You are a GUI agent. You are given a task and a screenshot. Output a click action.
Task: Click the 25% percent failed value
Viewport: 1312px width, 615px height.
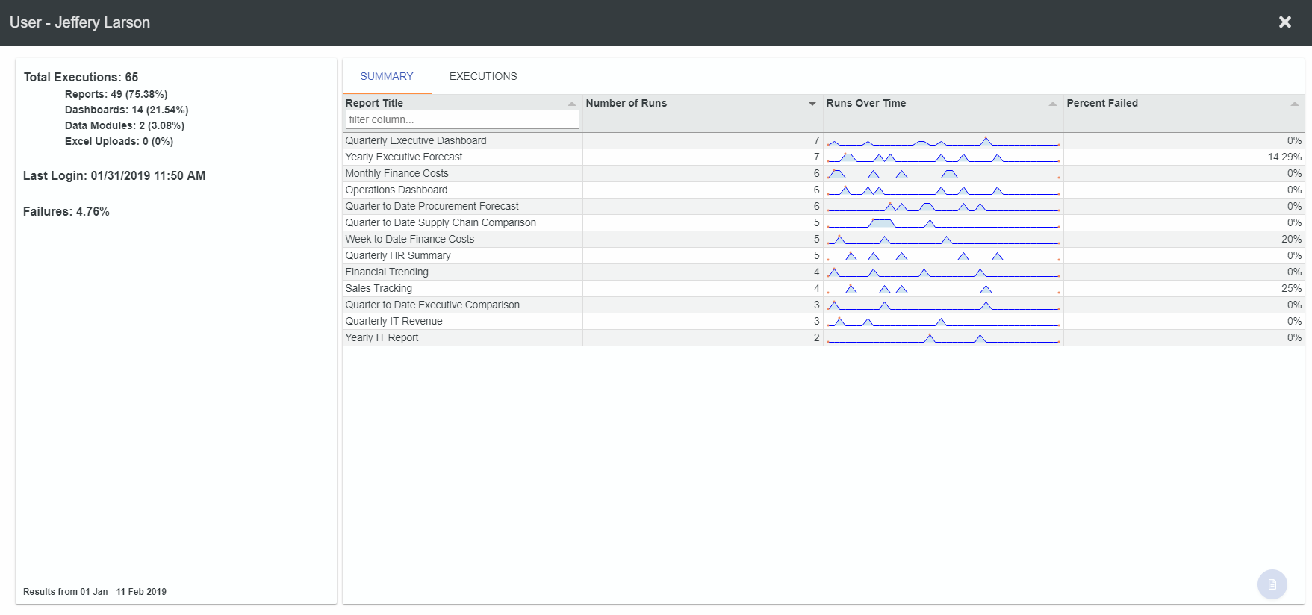[x=1291, y=288]
